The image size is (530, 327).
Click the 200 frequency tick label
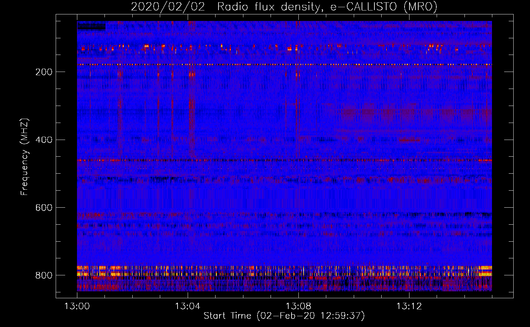44,72
